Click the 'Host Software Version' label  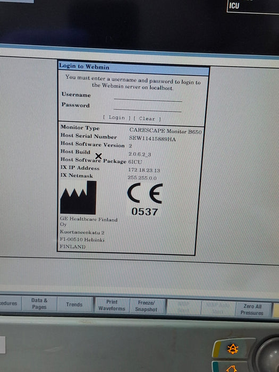(x=92, y=144)
